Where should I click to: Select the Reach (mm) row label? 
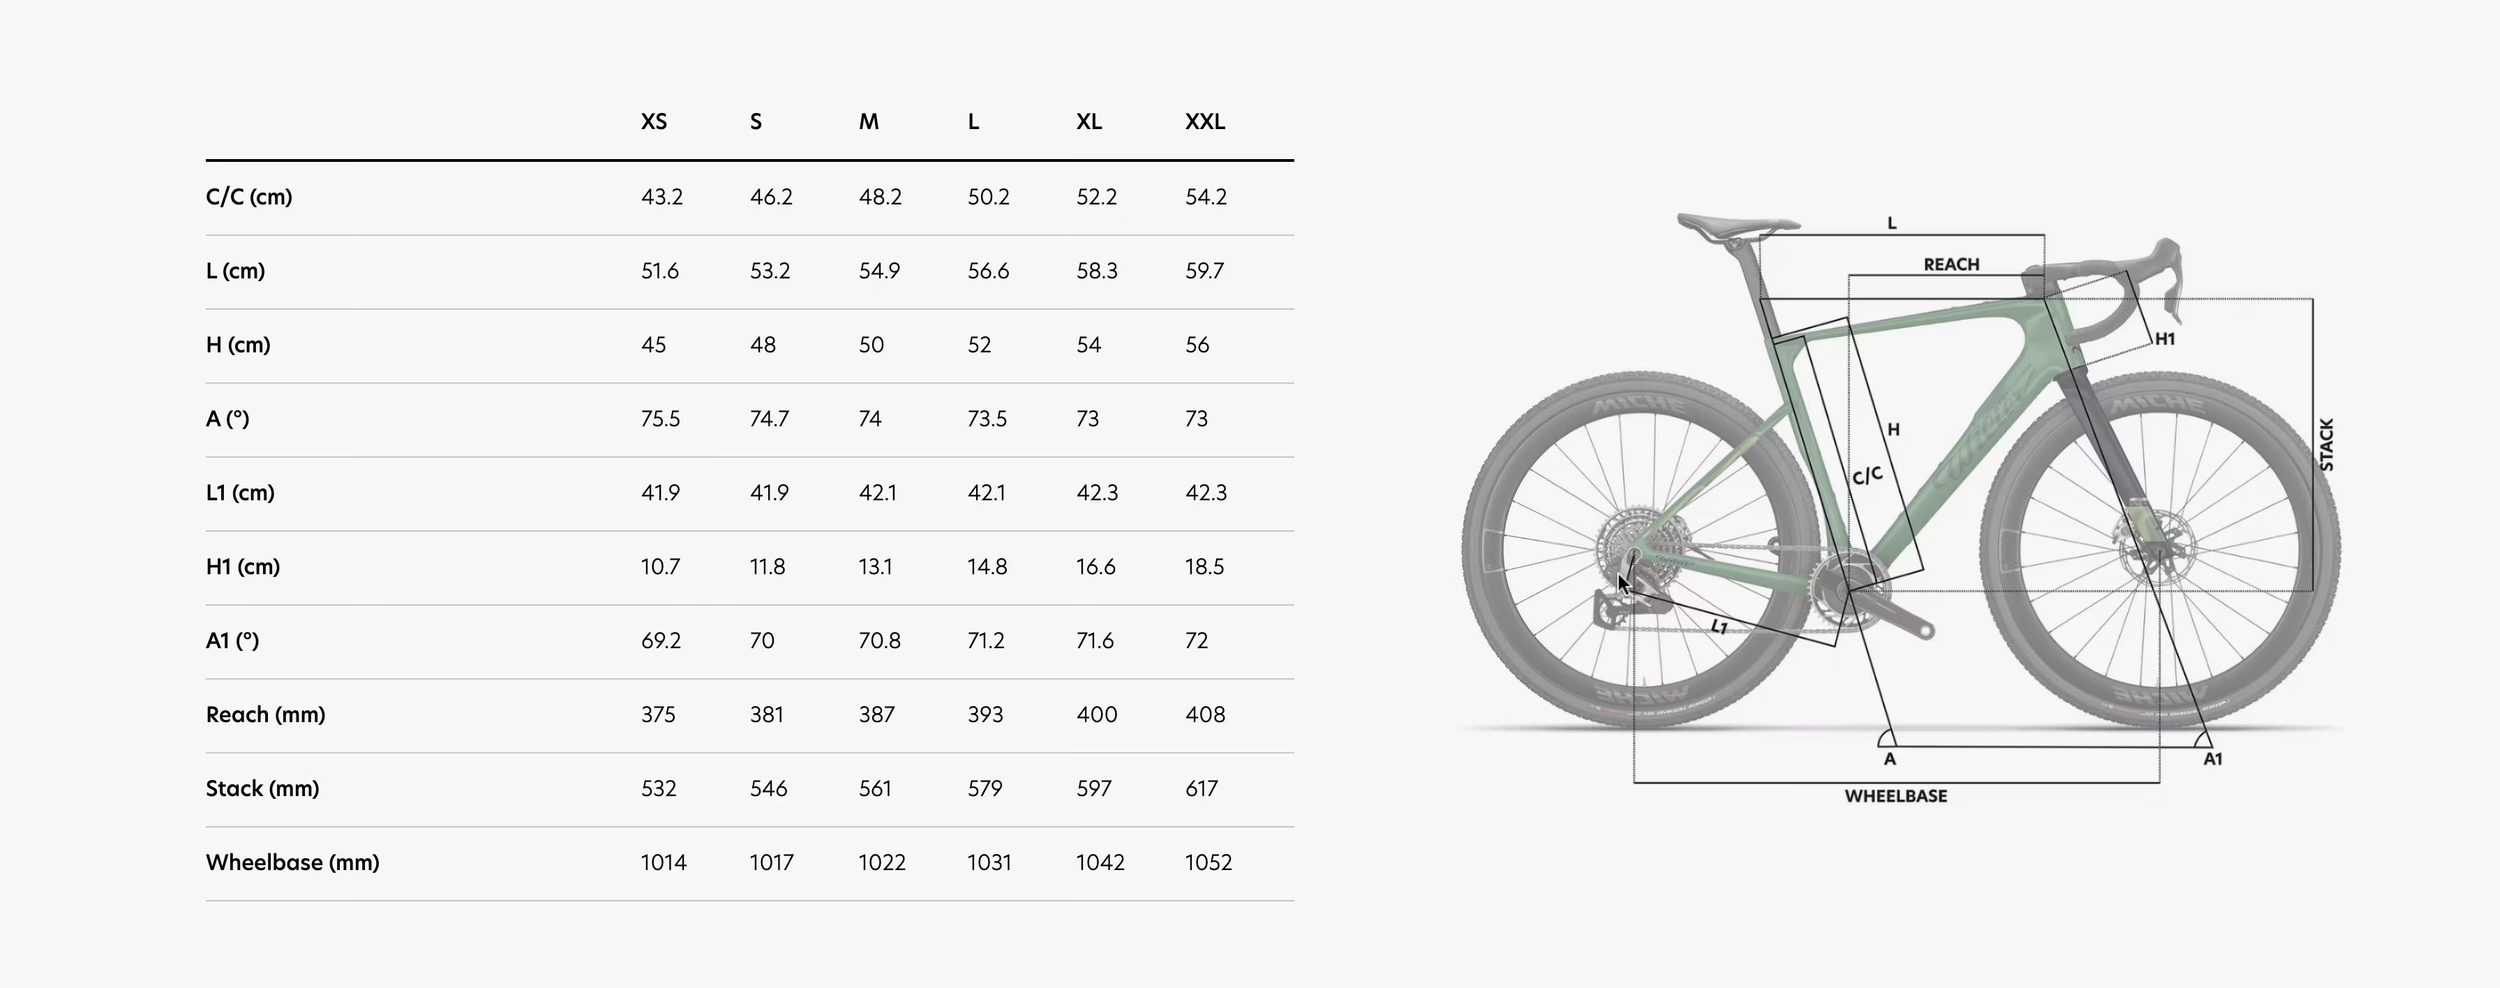point(265,715)
